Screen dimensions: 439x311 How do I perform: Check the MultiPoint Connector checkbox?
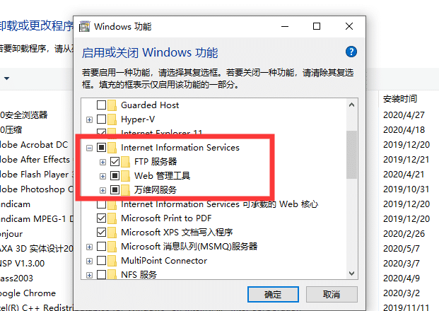101,261
